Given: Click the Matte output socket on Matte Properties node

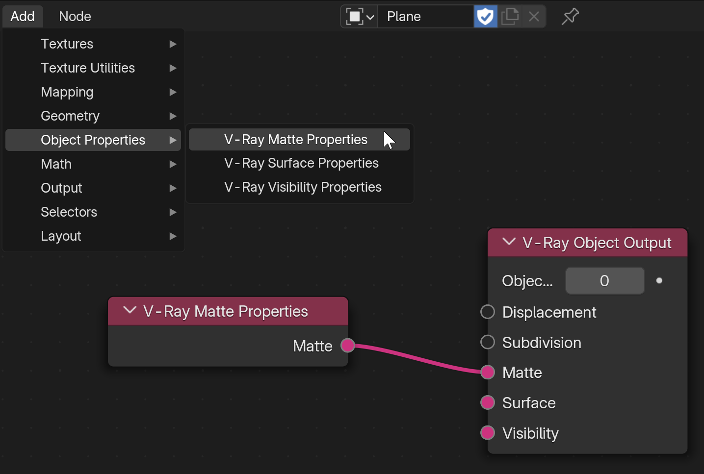Looking at the screenshot, I should tap(348, 346).
